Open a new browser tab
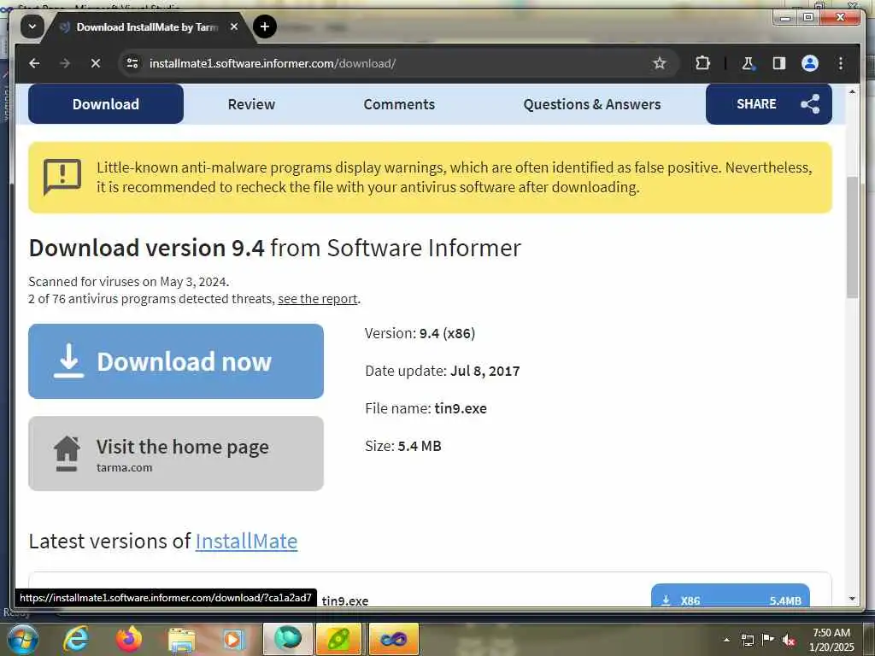 [265, 26]
